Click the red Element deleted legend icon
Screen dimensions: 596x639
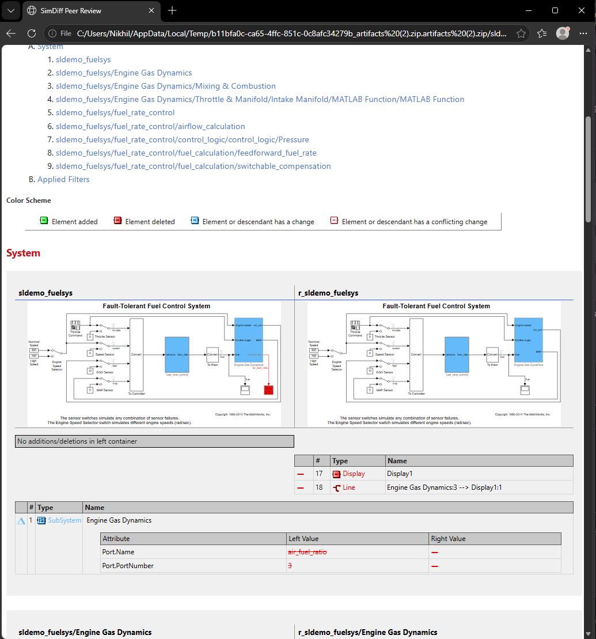117,221
